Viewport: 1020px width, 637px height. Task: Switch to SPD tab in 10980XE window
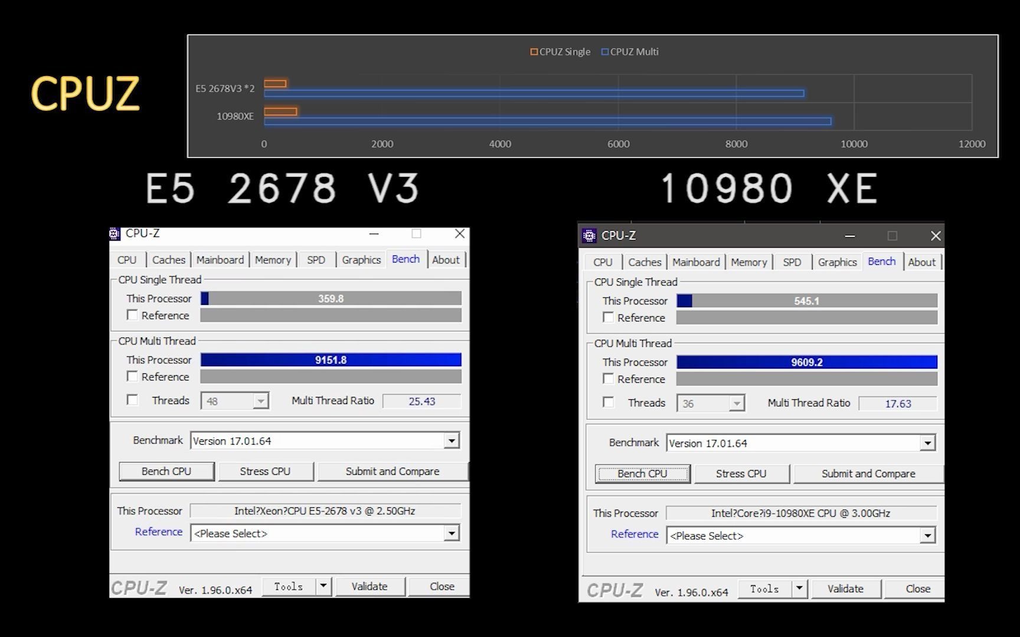pyautogui.click(x=792, y=262)
